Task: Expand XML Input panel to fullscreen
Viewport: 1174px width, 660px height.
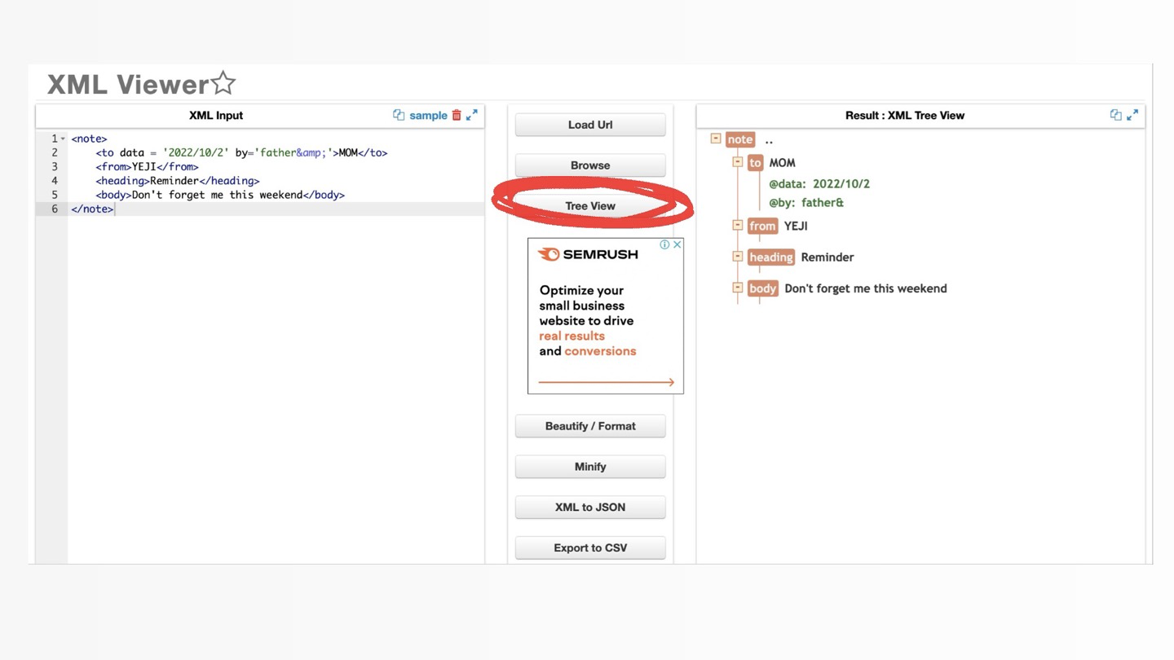Action: click(x=472, y=115)
